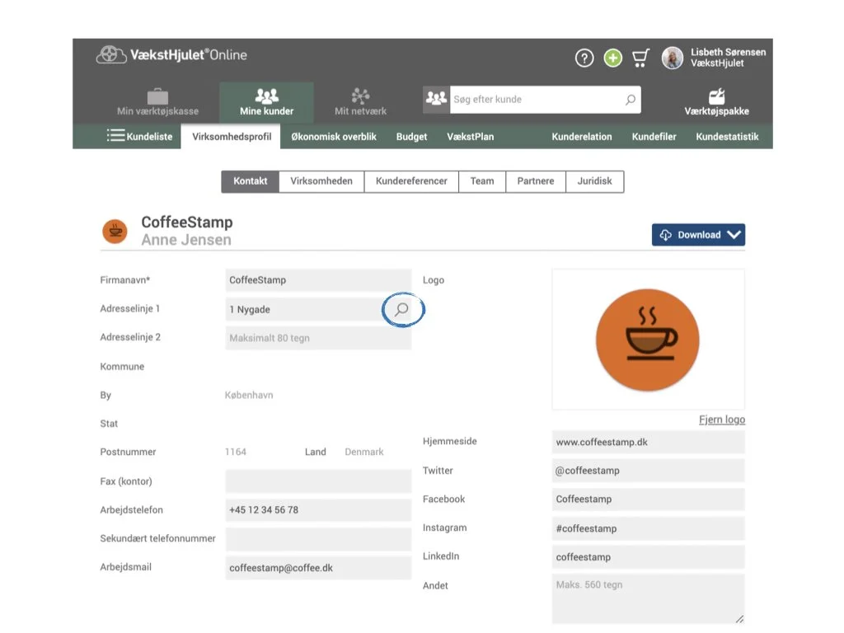Click the magnifier in customer search box

click(630, 100)
